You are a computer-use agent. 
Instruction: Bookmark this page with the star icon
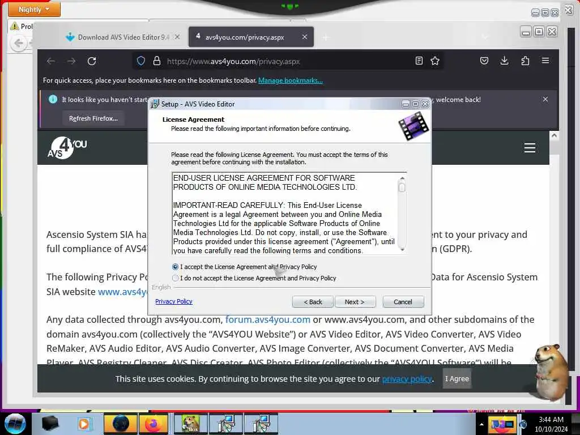tap(435, 61)
